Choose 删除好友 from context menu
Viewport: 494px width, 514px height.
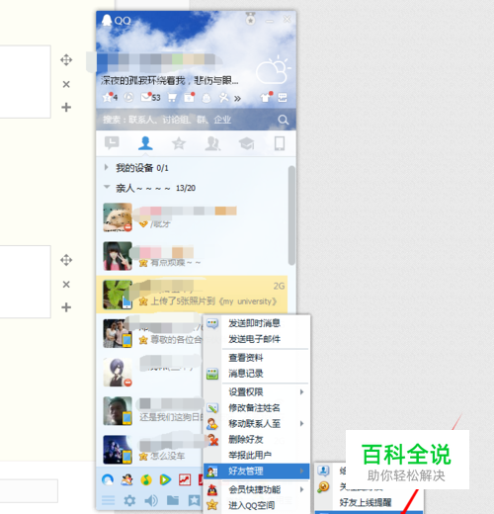click(246, 440)
